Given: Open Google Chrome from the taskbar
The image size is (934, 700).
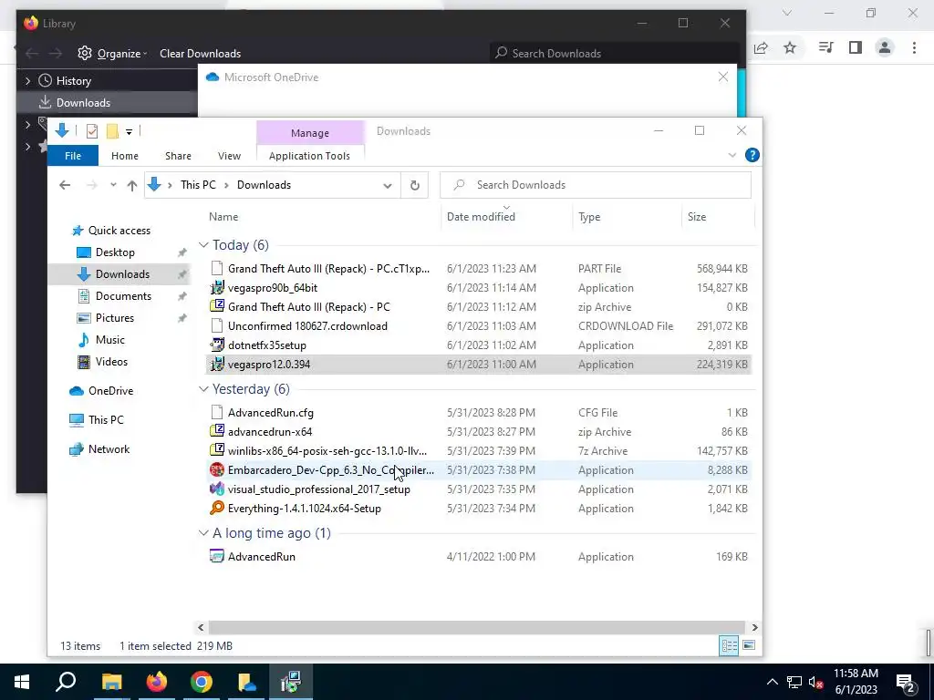Looking at the screenshot, I should [202, 682].
